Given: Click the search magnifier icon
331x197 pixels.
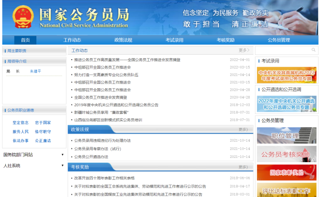Looking at the screenshot, I should point(313,50).
